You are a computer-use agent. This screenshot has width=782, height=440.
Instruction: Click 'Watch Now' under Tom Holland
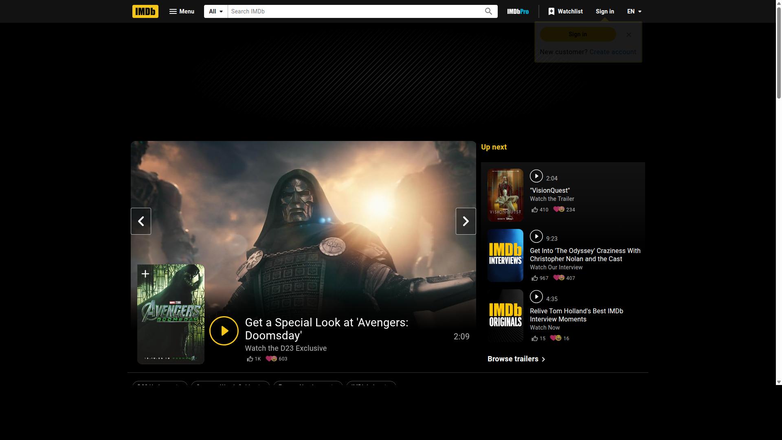point(545,328)
